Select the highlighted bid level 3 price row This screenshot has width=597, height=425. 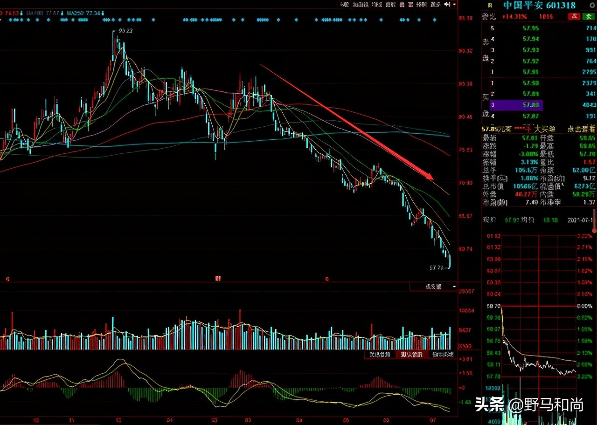[531, 106]
